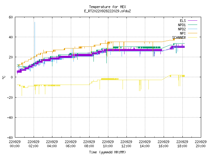Click the 14:00 x-axis time label

[145, 146]
